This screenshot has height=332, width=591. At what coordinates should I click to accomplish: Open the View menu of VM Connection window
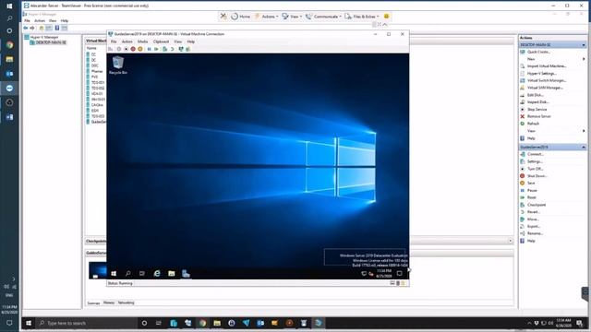[x=178, y=41]
